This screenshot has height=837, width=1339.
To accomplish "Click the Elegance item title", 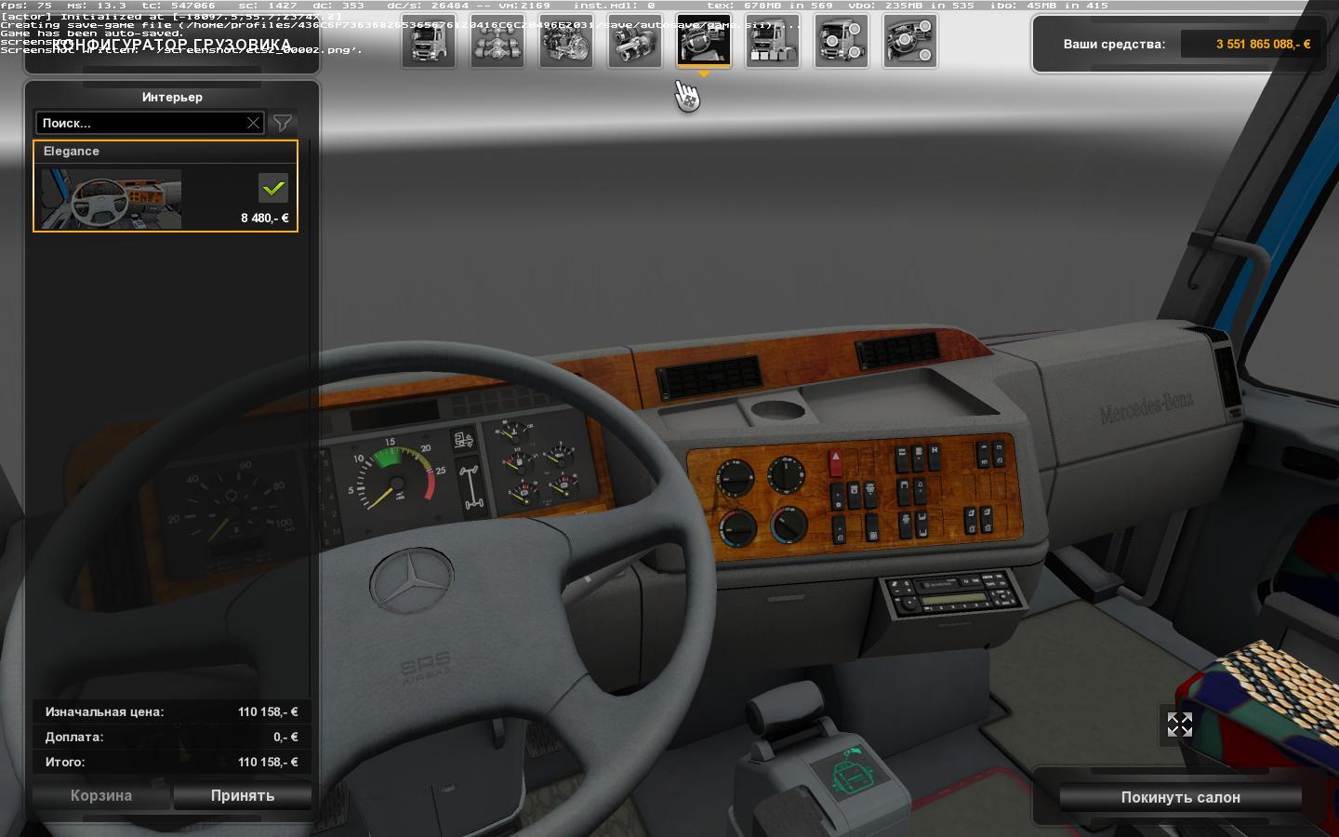I will click(72, 152).
